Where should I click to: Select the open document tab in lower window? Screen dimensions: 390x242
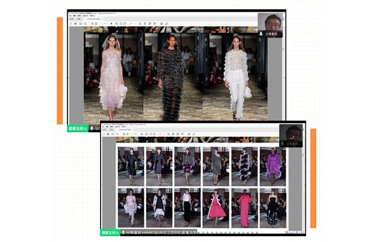[126, 130]
